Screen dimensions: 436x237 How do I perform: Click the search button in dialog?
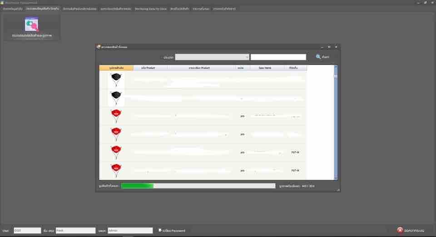click(322, 57)
